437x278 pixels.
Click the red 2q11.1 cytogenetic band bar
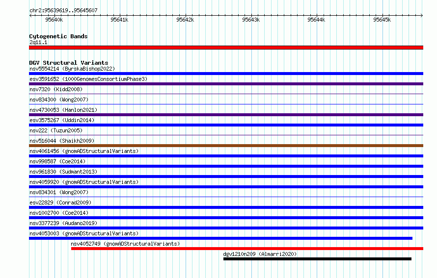pos(226,48)
